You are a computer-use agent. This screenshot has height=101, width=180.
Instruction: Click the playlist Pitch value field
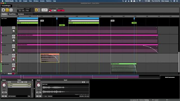point(4,92)
